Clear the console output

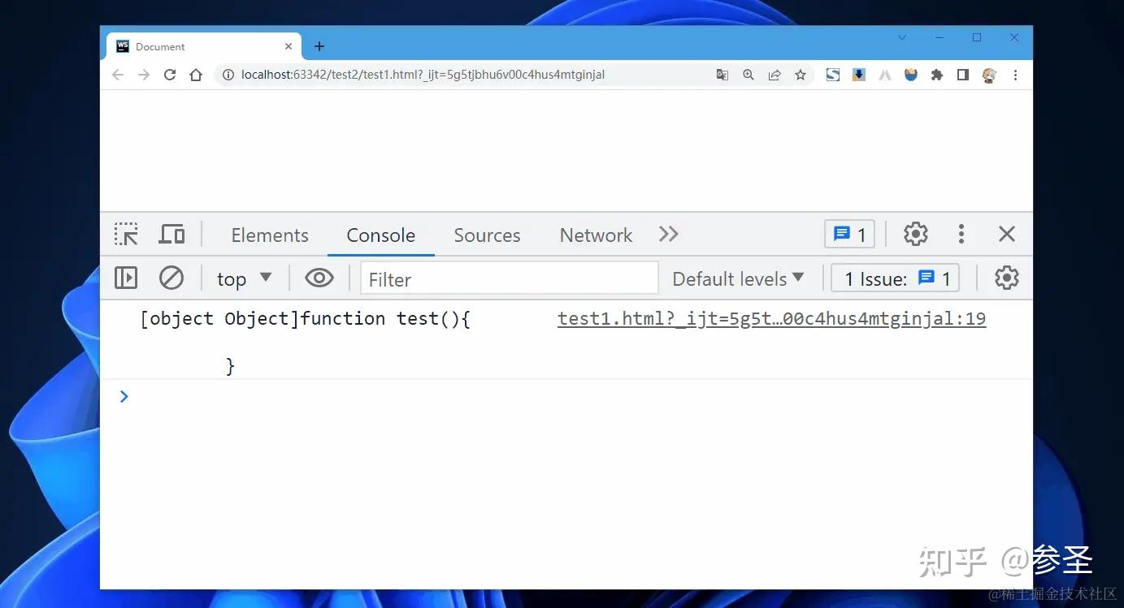coord(171,278)
